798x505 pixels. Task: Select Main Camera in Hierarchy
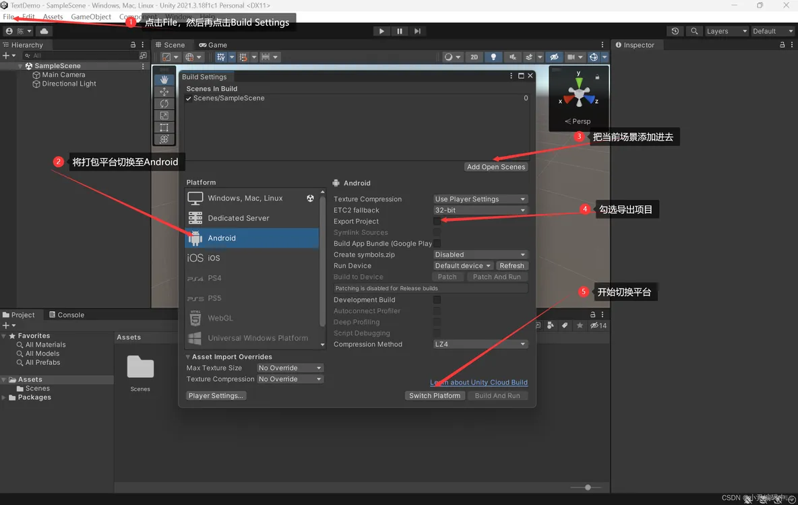click(63, 75)
